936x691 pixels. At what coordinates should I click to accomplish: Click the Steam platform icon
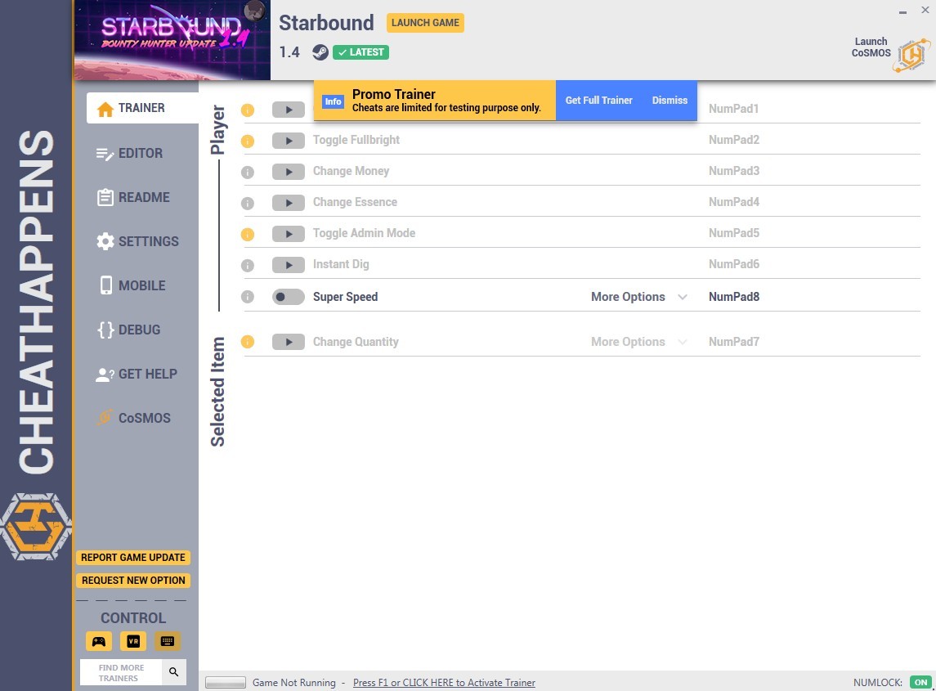point(320,52)
